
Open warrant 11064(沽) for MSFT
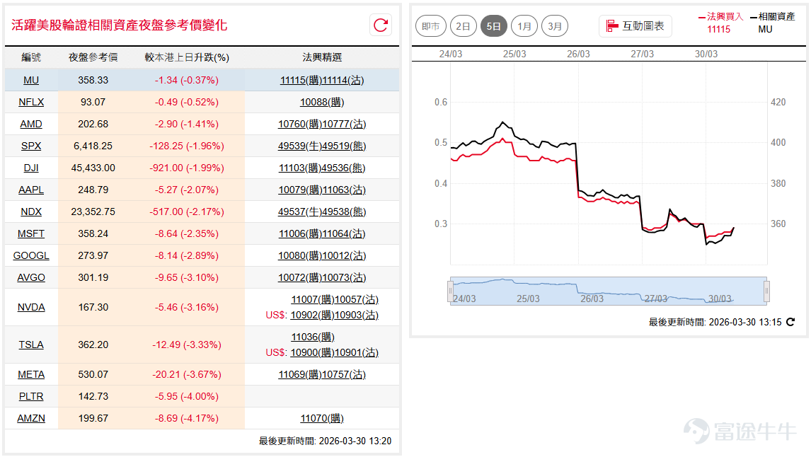344,233
